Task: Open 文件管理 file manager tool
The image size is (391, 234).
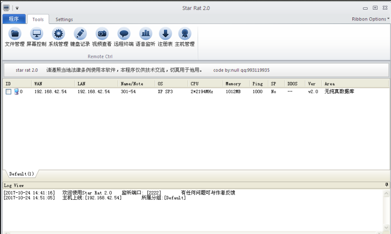Action: (15, 37)
